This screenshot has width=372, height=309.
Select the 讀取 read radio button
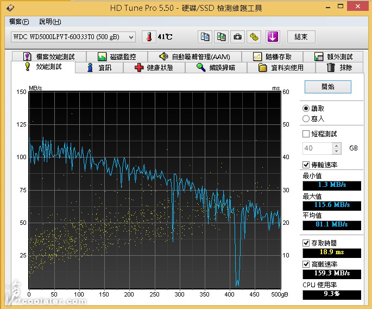tap(306, 109)
